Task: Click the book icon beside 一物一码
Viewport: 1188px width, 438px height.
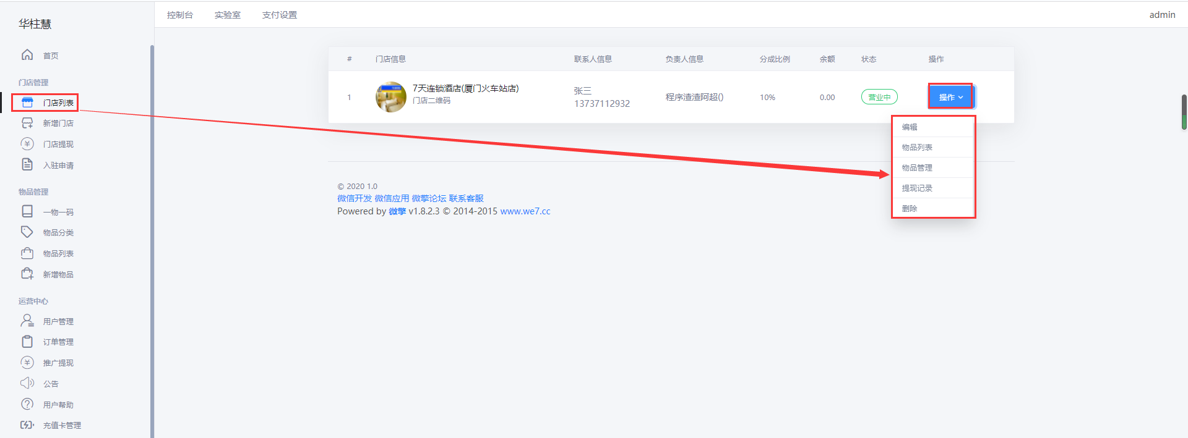Action: (27, 211)
